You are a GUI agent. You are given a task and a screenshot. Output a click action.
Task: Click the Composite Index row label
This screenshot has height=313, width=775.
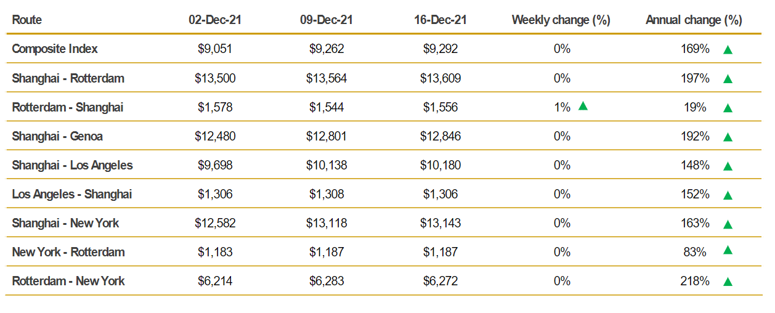click(55, 49)
